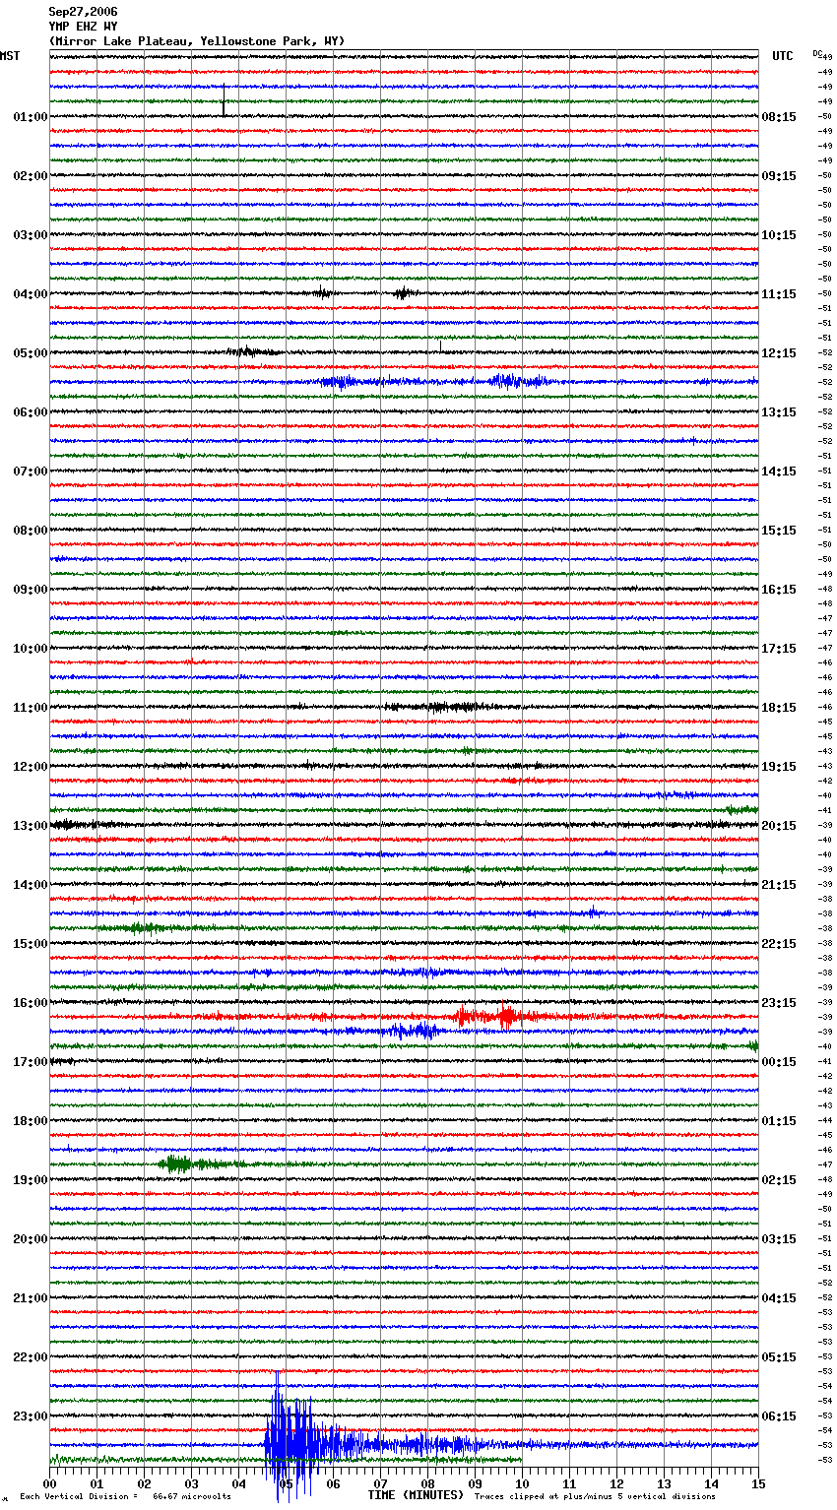Click the Each Vertical Division microvolts note
This screenshot has height=1510, width=837.
126,1497
